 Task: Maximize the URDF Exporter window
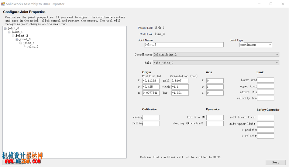(271, 4)
